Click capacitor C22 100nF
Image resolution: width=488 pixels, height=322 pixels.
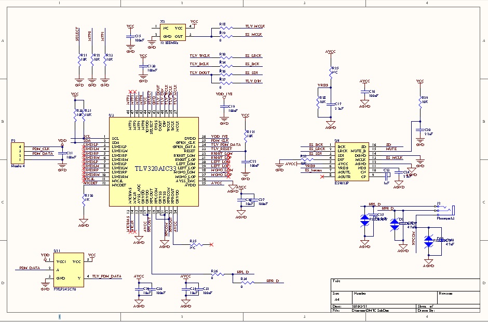246,163
